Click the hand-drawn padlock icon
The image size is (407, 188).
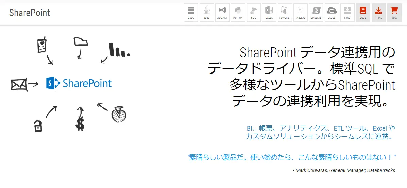coord(38,126)
